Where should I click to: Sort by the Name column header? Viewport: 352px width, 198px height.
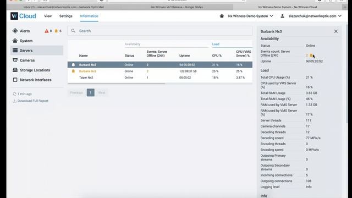[83, 56]
